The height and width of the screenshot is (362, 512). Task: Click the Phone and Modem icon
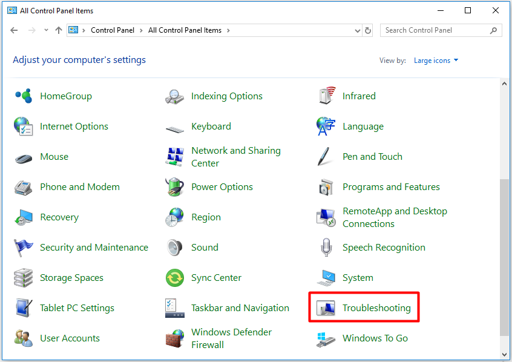tap(24, 187)
